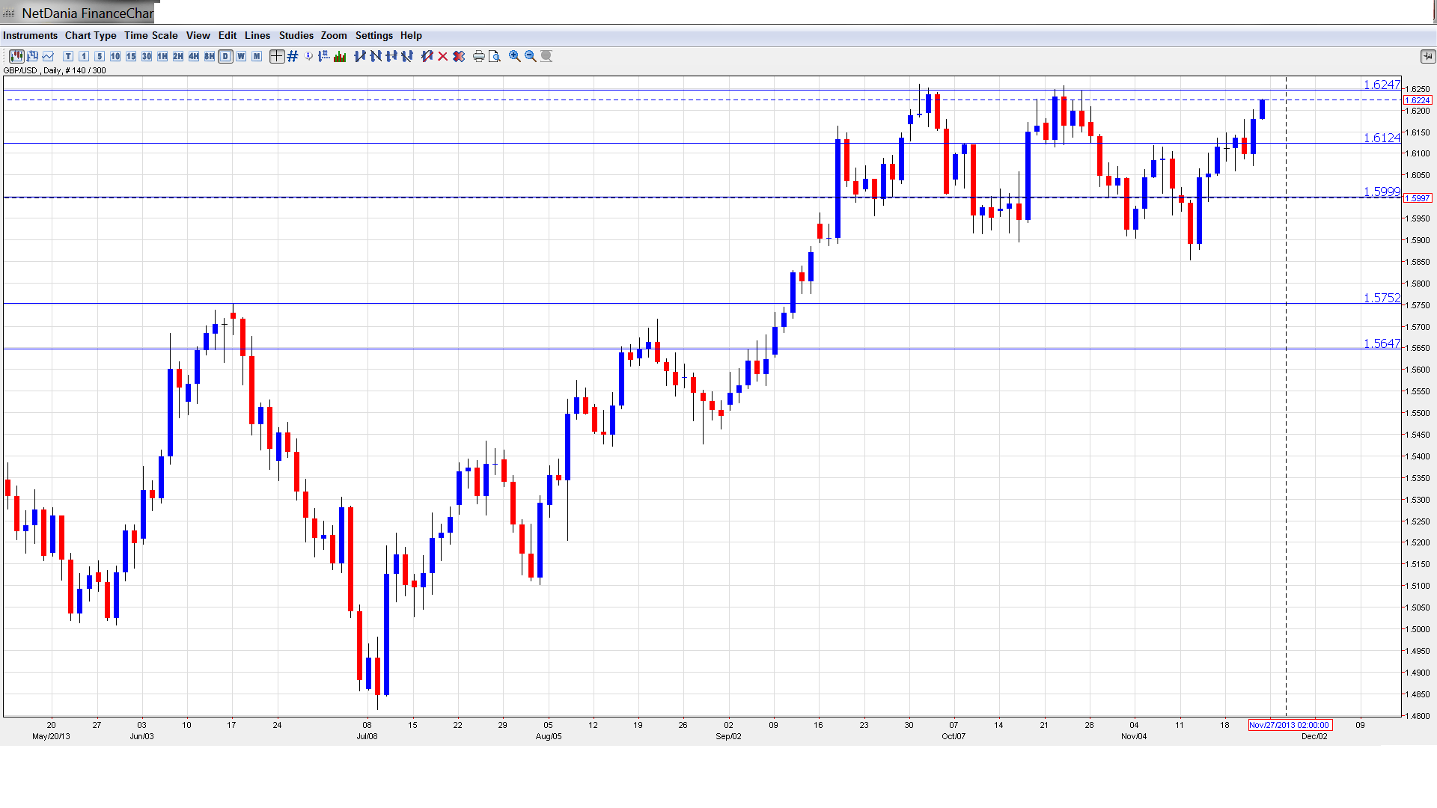Image resolution: width=1437 pixels, height=808 pixels.
Task: Switch to the line chart icon
Action: 49,56
